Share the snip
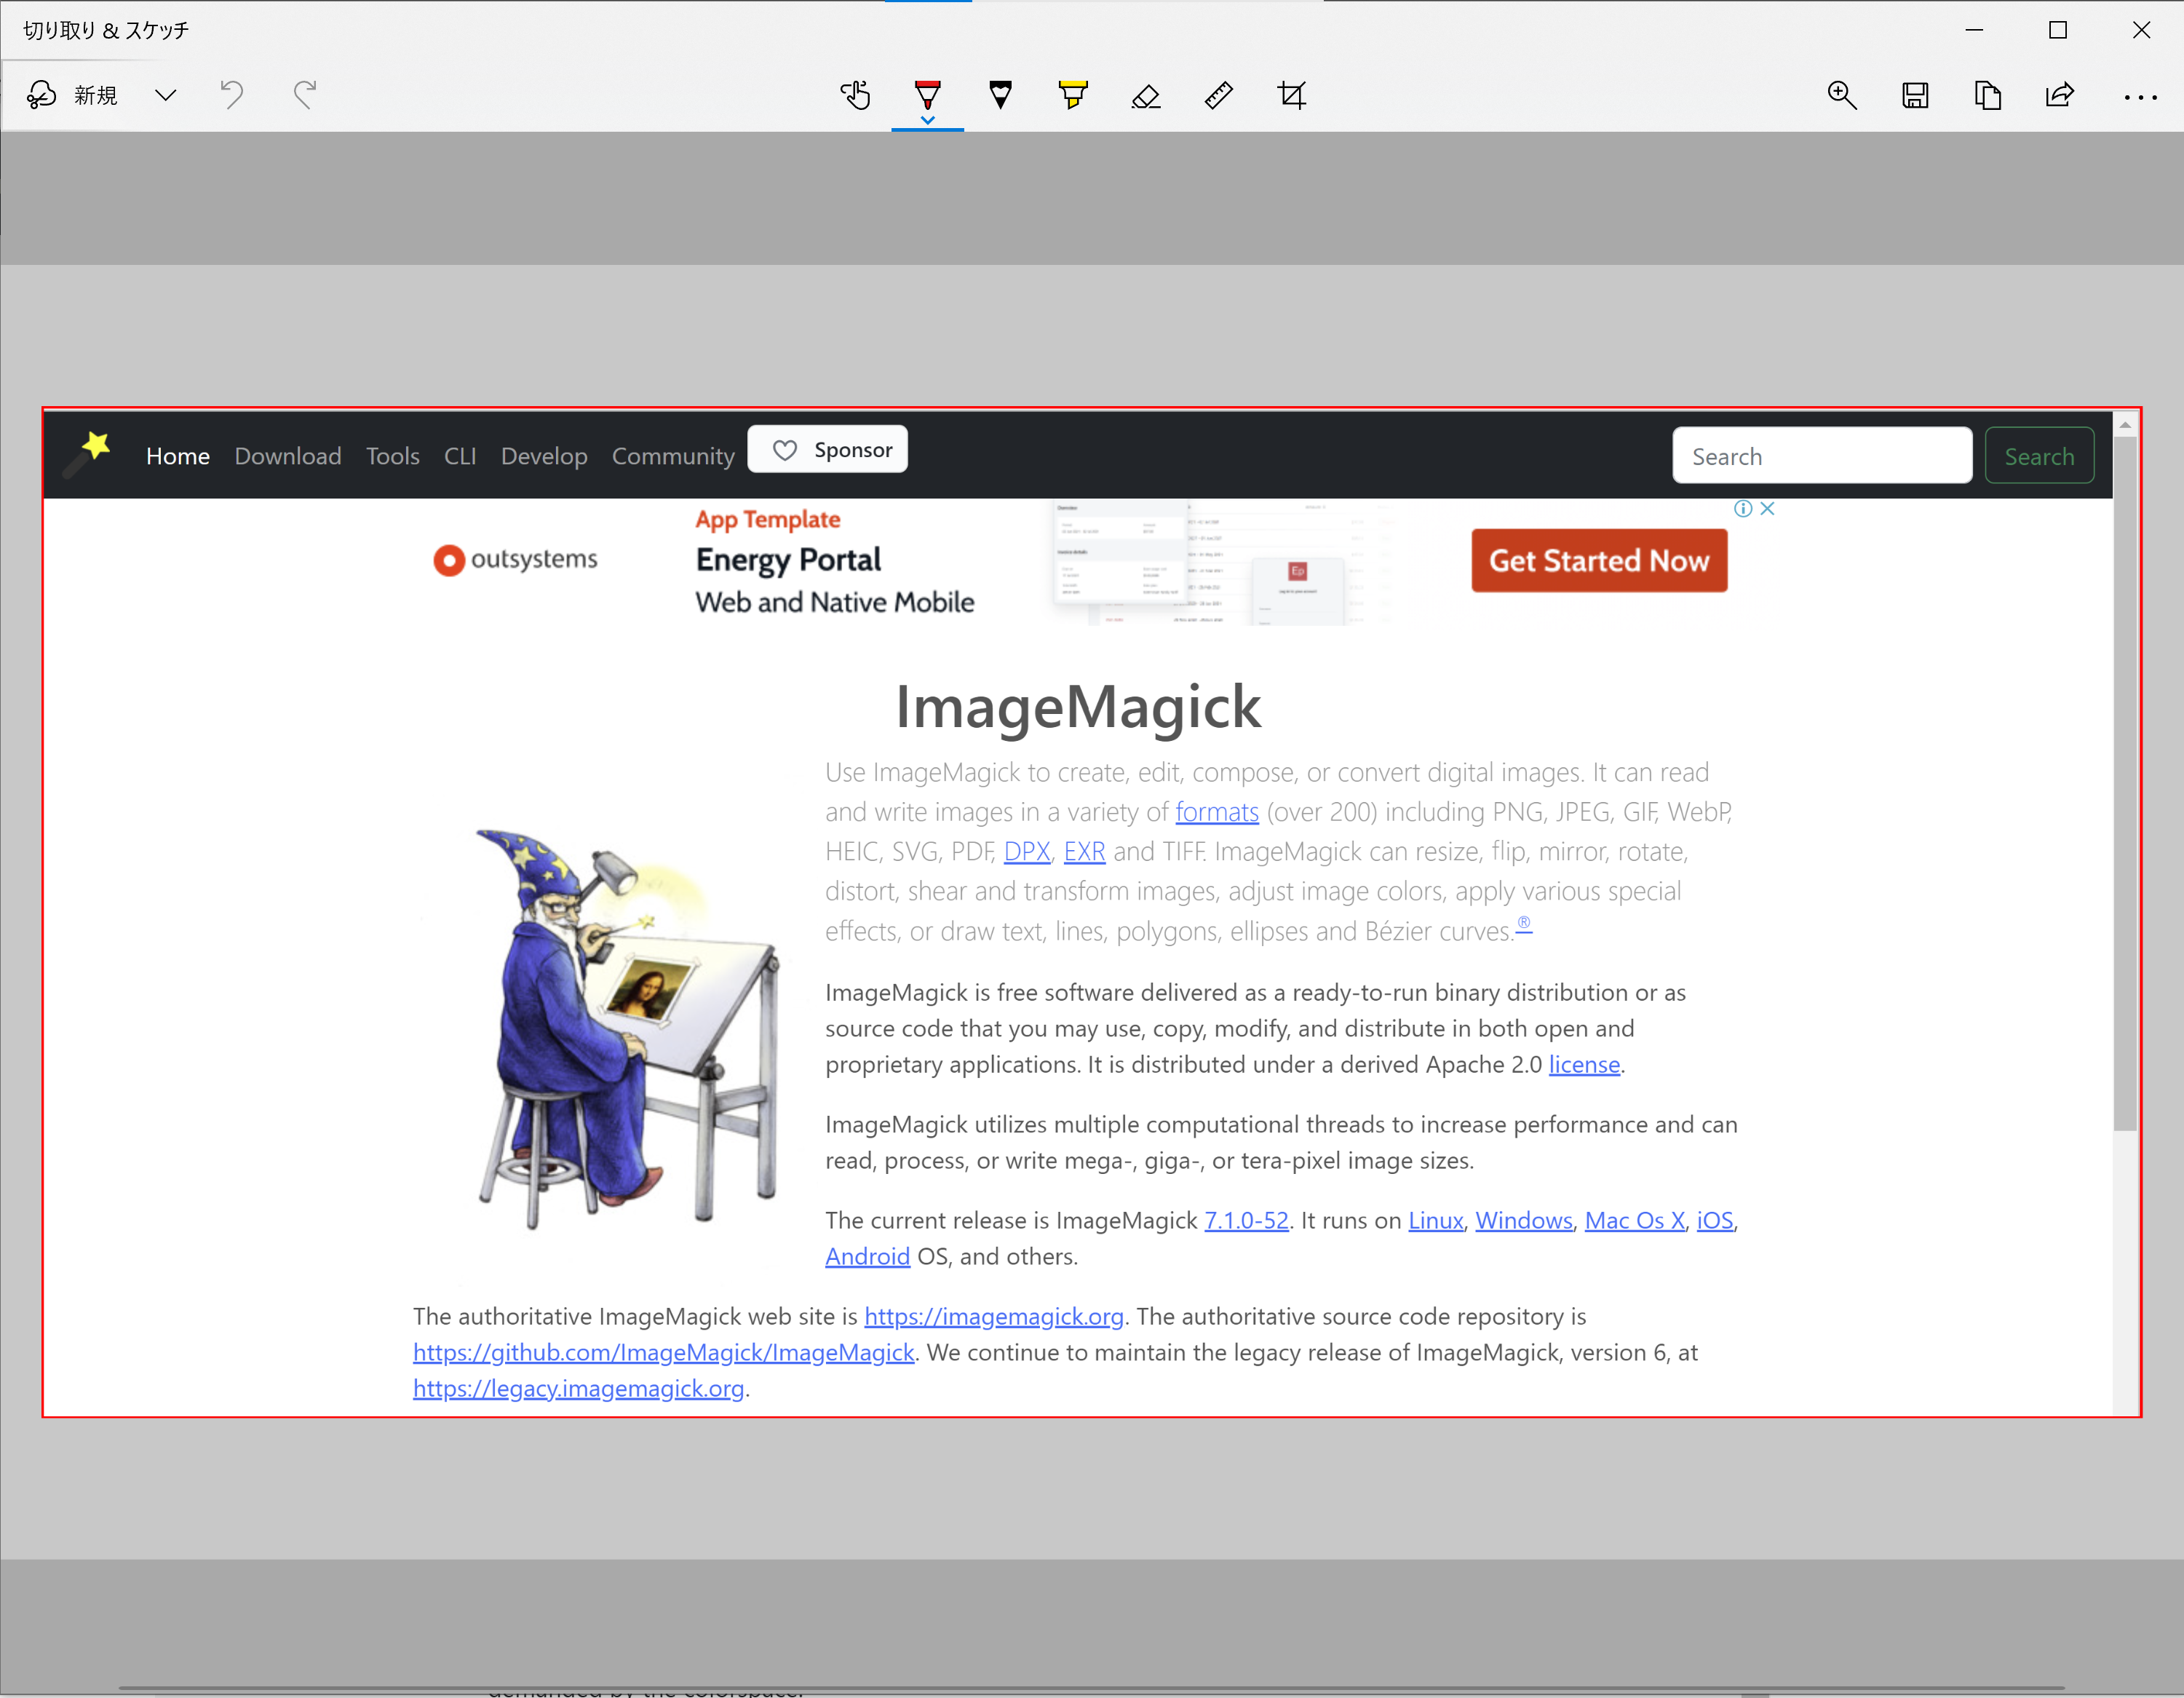2184x1698 pixels. point(2061,95)
